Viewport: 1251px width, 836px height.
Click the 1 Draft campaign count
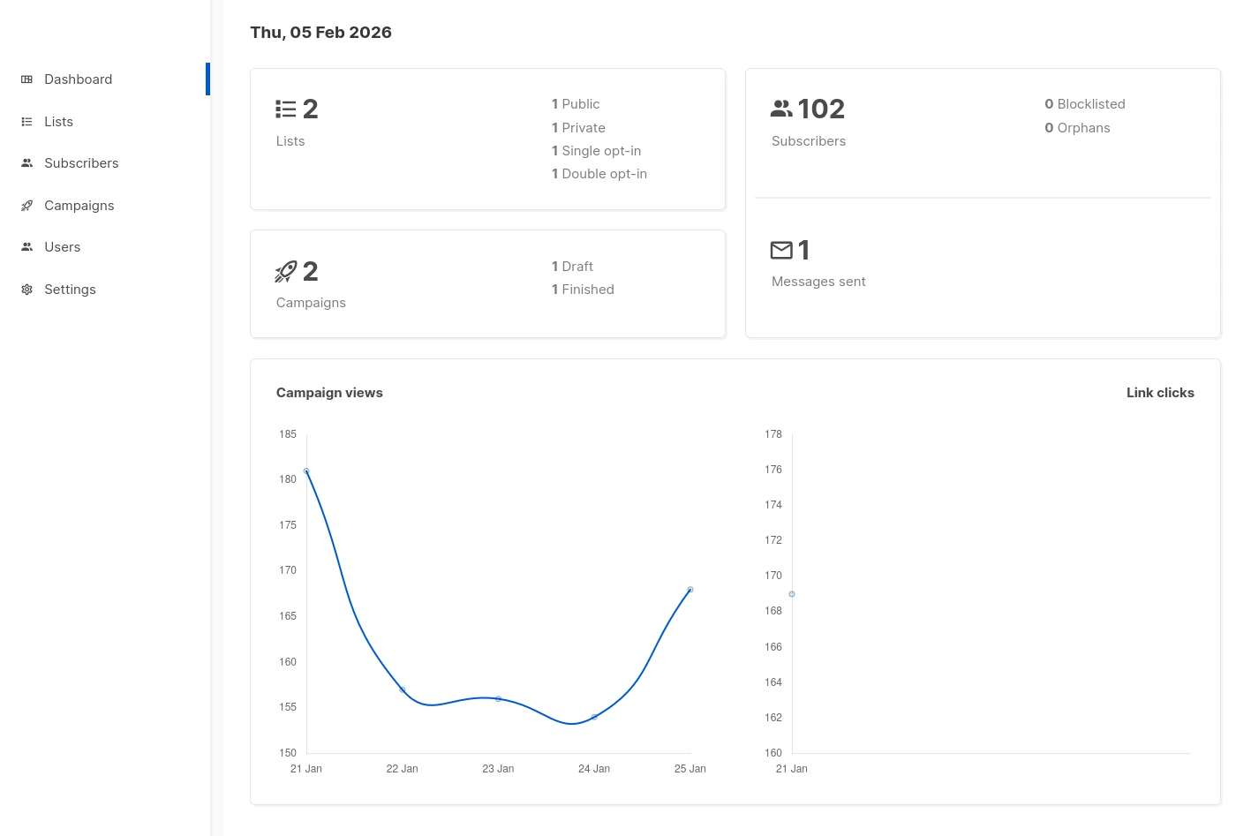[572, 266]
